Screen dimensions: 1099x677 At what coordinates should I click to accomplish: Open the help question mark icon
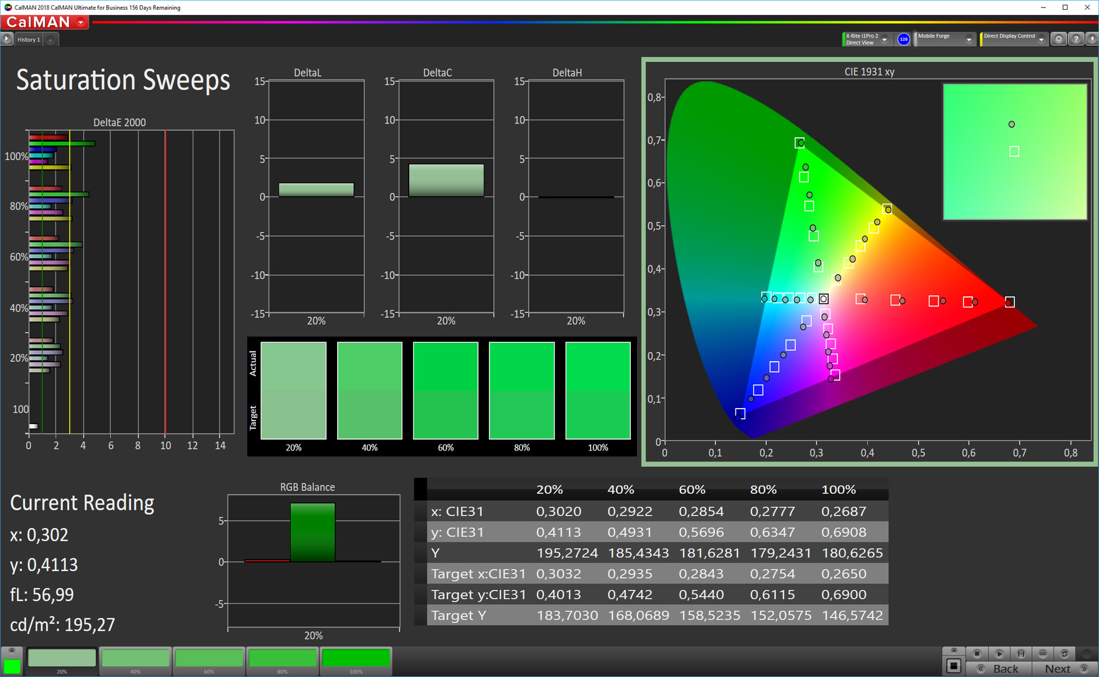click(x=1076, y=39)
